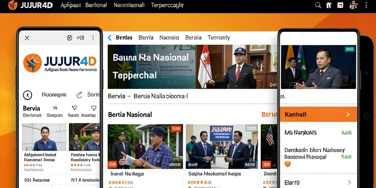Tap the Demkaoln blom Nathoany text
The width and height of the screenshot is (376, 188).
click(x=315, y=150)
